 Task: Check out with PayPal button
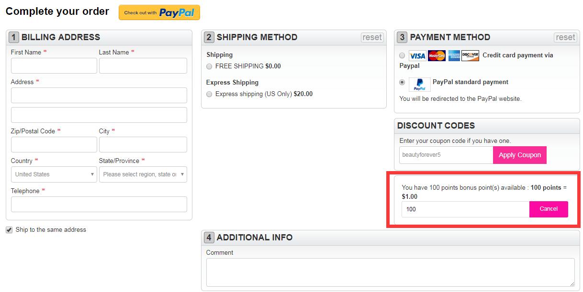tap(159, 13)
